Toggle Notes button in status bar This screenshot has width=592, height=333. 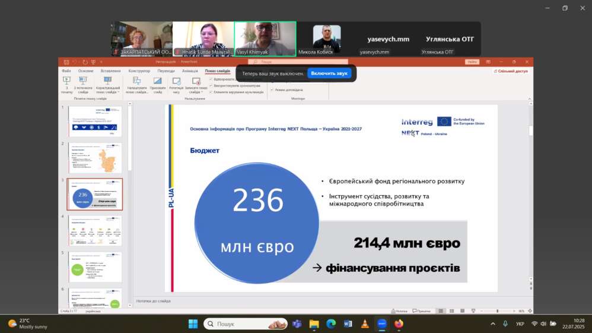[399, 311]
